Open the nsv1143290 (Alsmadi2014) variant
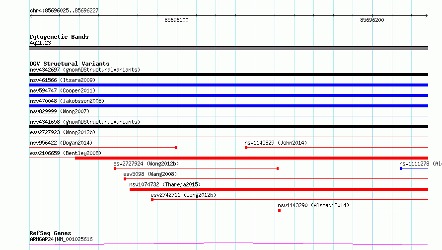Screen dimensions: 442x250 [313, 205]
